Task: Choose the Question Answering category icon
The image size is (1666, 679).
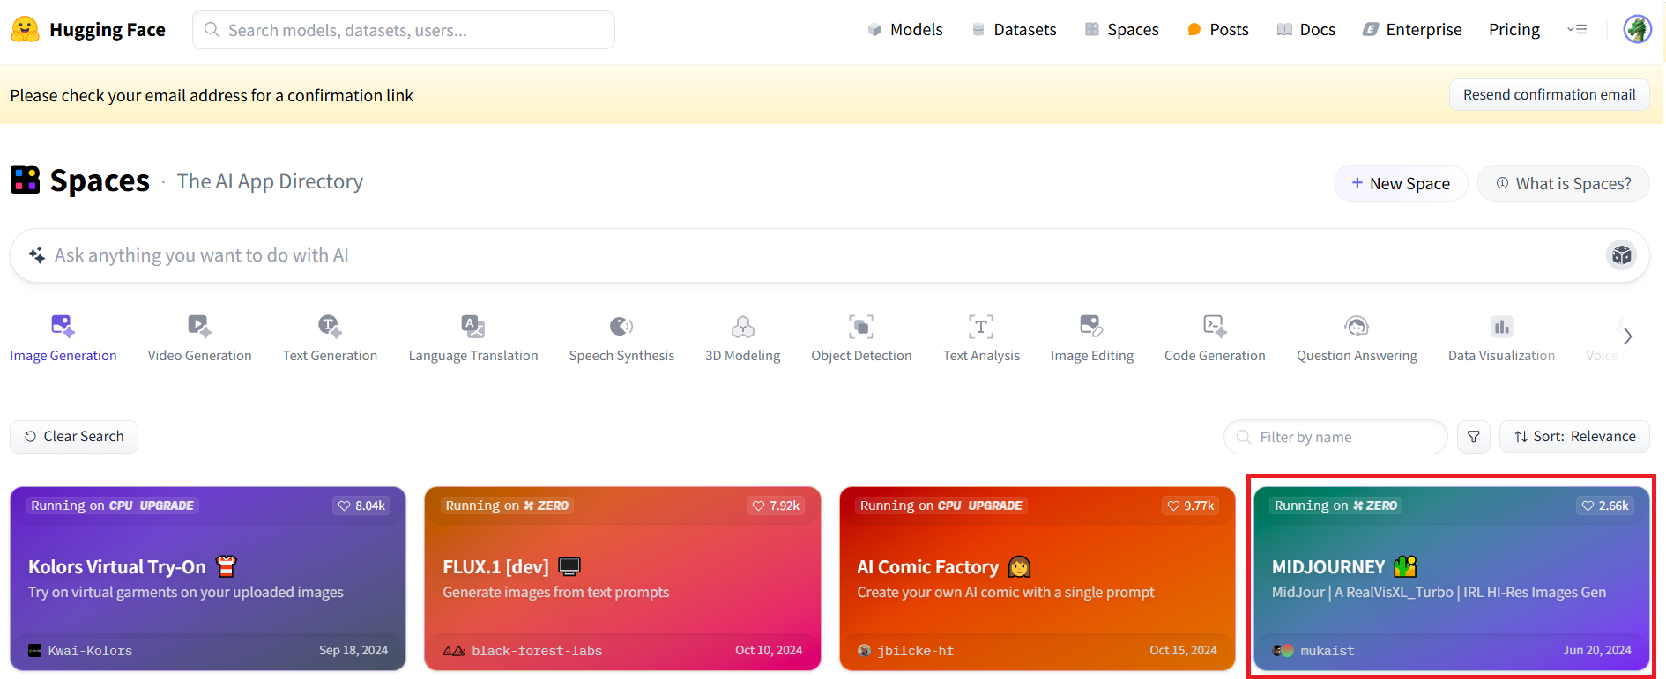Action: 1357,327
